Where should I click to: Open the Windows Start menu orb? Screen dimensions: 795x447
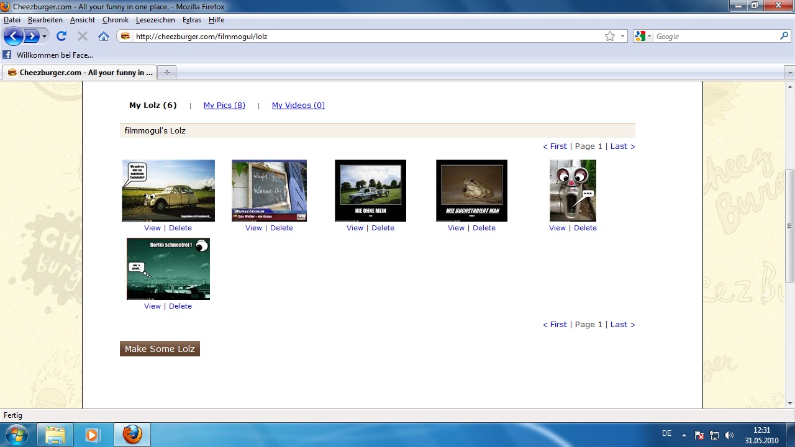point(17,434)
